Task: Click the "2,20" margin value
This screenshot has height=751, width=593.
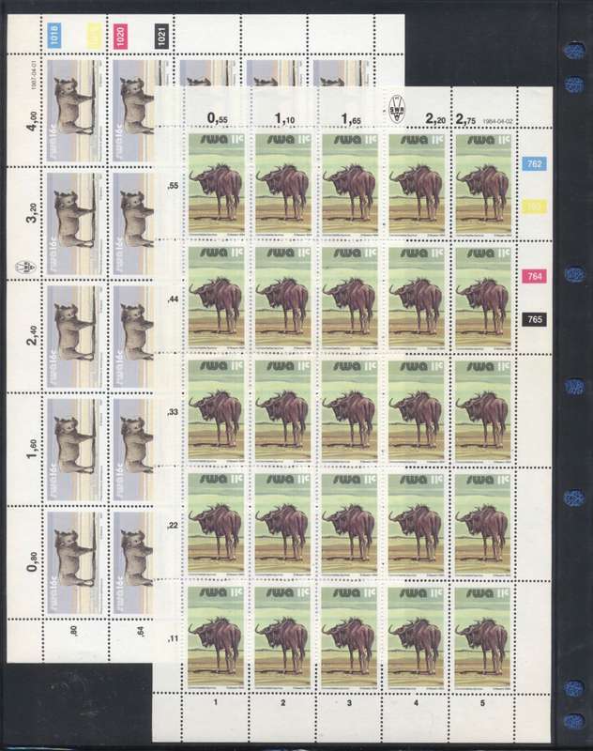Action: pos(435,119)
